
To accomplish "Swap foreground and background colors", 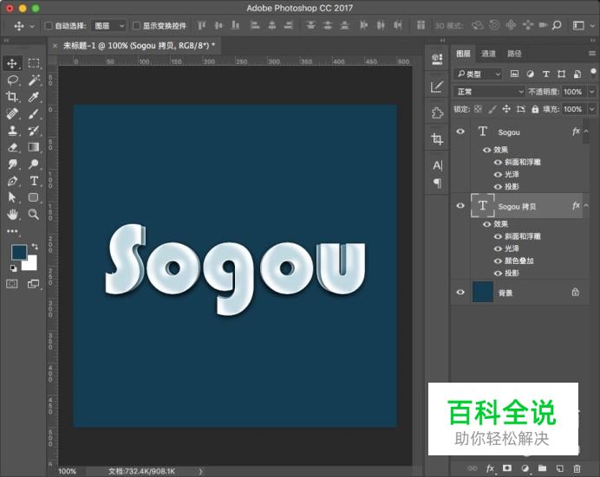I will coord(35,247).
